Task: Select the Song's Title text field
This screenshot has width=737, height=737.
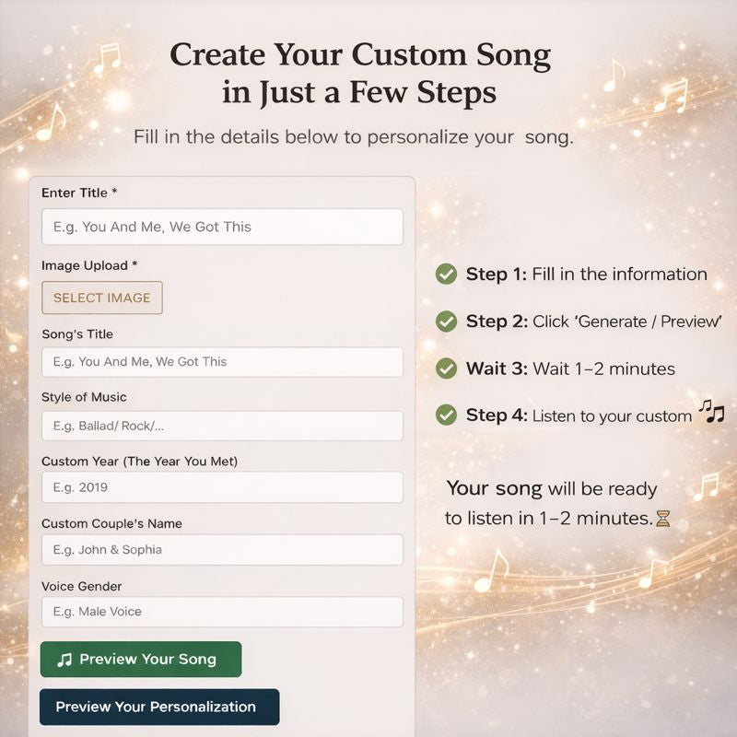Action: coord(221,361)
